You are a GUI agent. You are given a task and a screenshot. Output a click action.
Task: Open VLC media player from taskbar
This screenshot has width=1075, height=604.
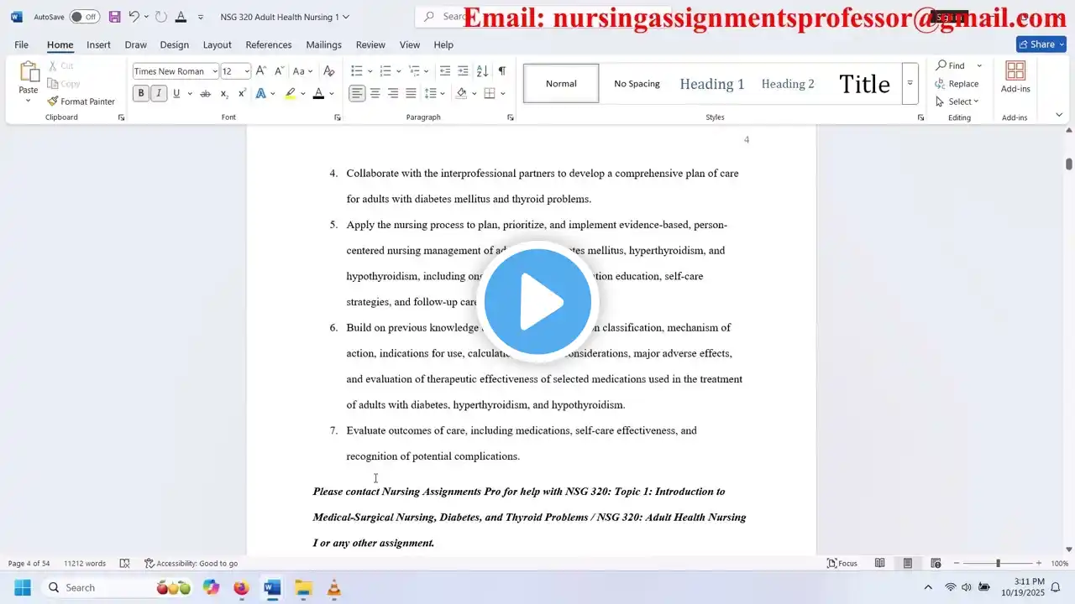[x=334, y=587]
